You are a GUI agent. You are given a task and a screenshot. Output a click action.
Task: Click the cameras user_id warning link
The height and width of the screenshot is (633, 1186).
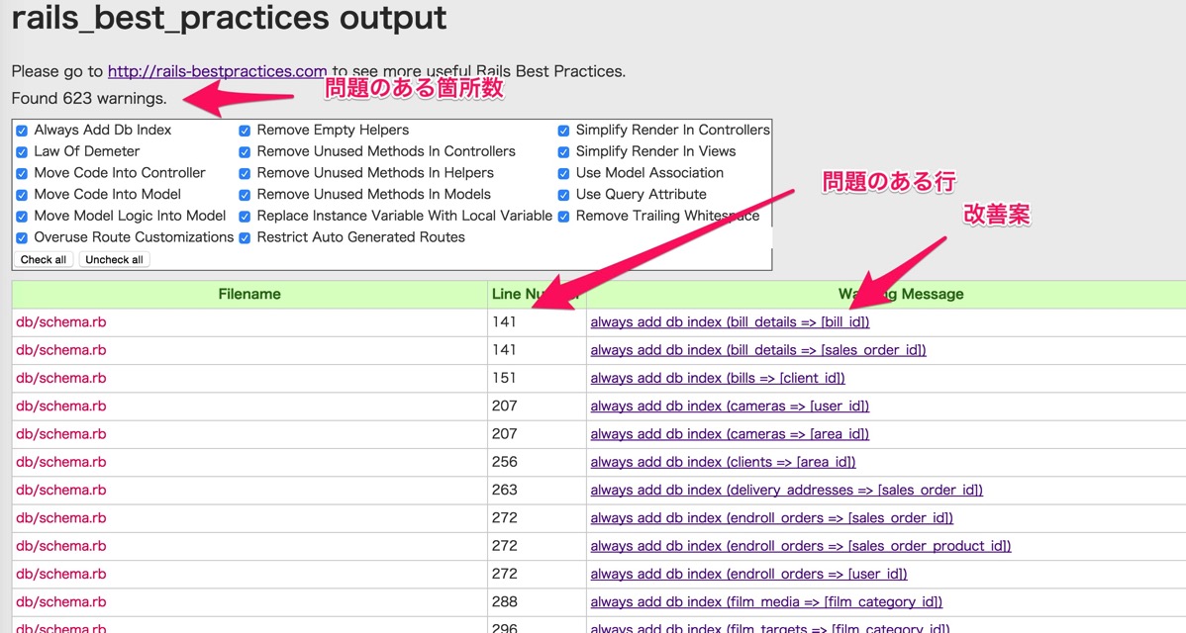click(729, 406)
